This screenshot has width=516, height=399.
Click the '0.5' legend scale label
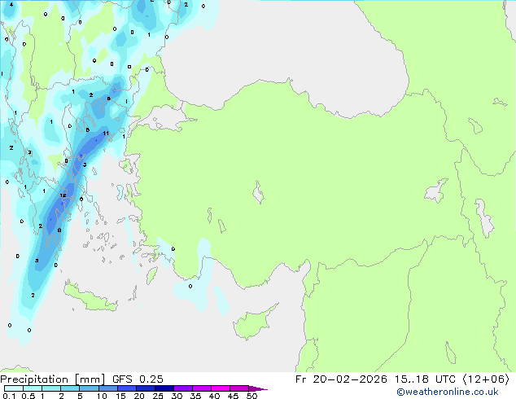click(28, 396)
